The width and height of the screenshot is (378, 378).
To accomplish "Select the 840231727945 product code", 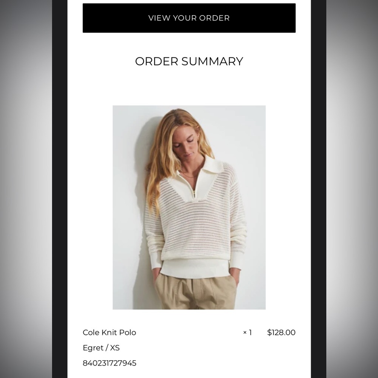I will (110, 363).
